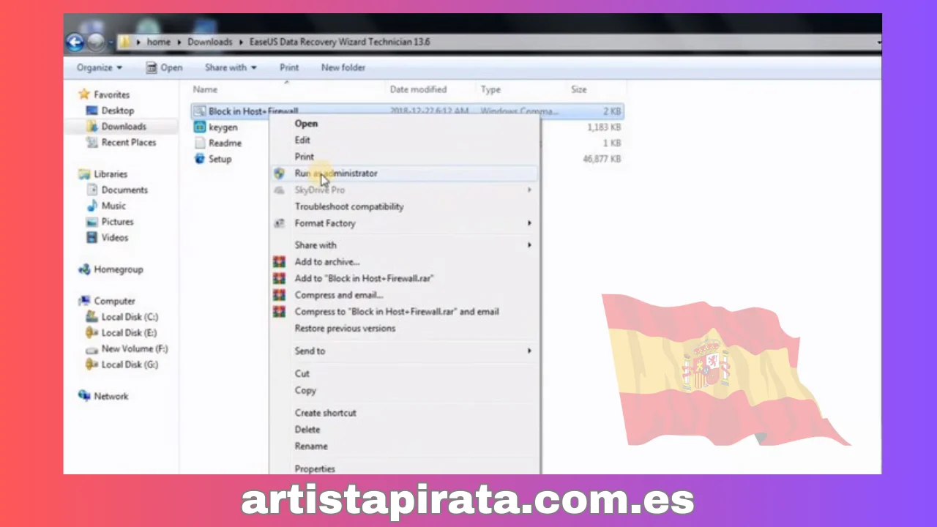Click the Music library icon

click(x=92, y=206)
